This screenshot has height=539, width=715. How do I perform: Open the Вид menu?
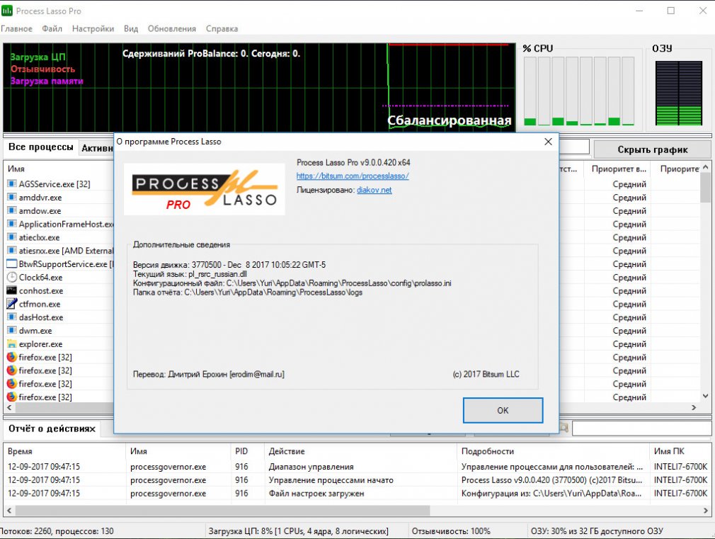[131, 29]
